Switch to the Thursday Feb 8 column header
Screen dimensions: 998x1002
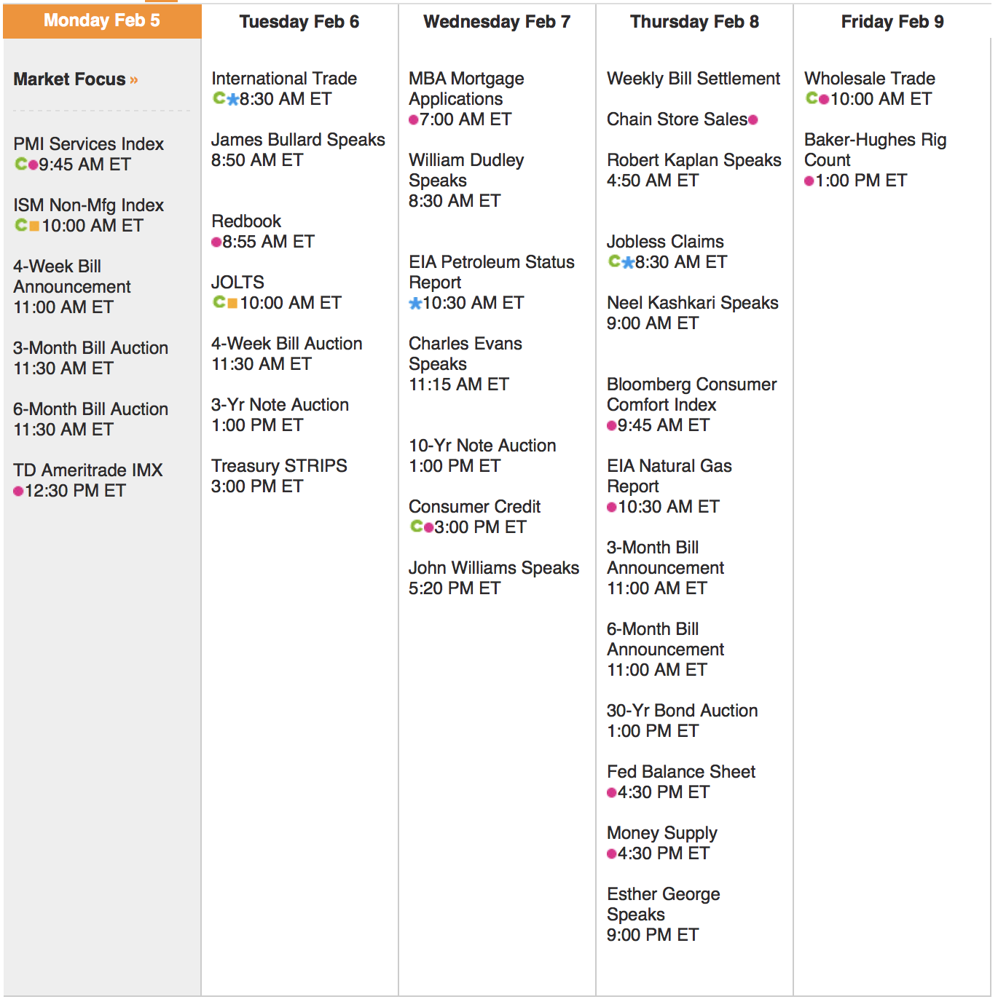(694, 22)
